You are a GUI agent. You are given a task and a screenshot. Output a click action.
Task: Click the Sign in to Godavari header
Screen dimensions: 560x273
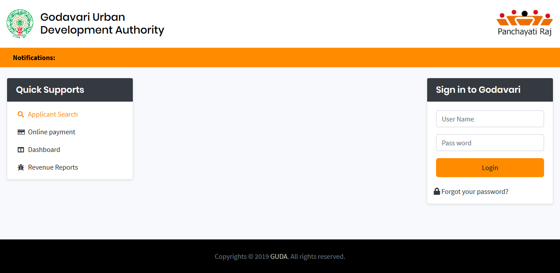pos(490,90)
